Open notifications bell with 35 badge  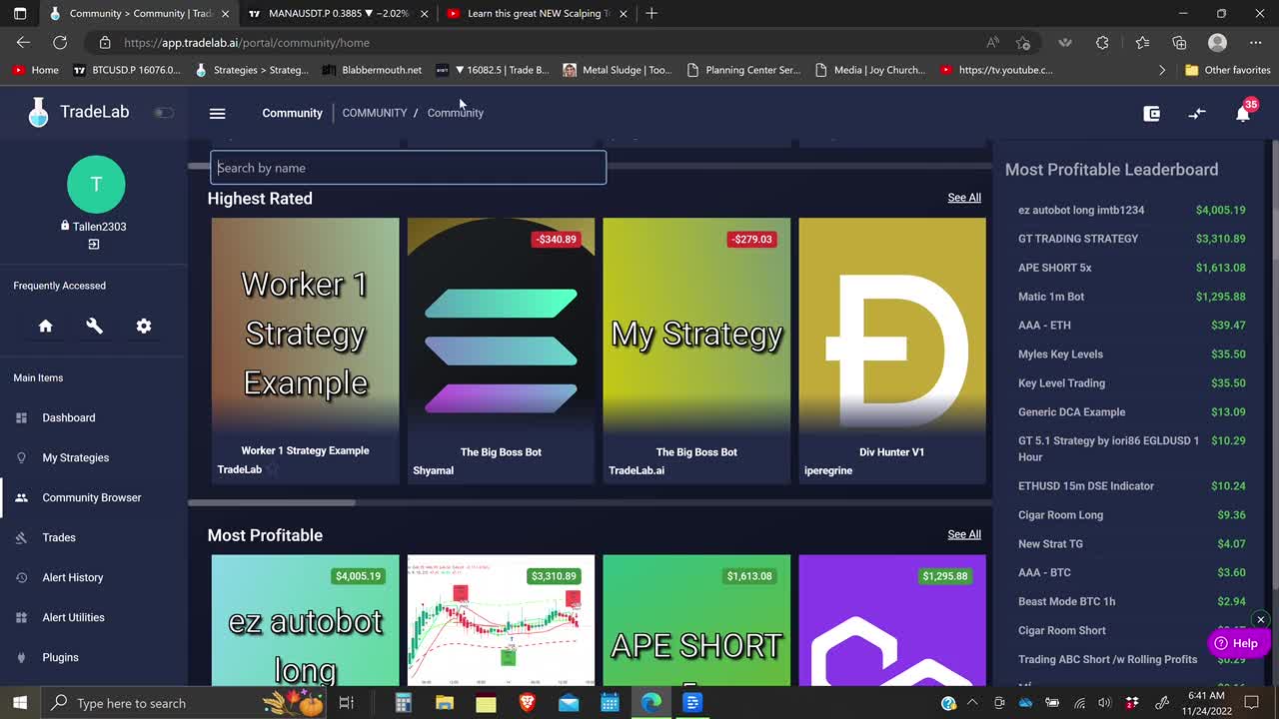tap(1243, 113)
